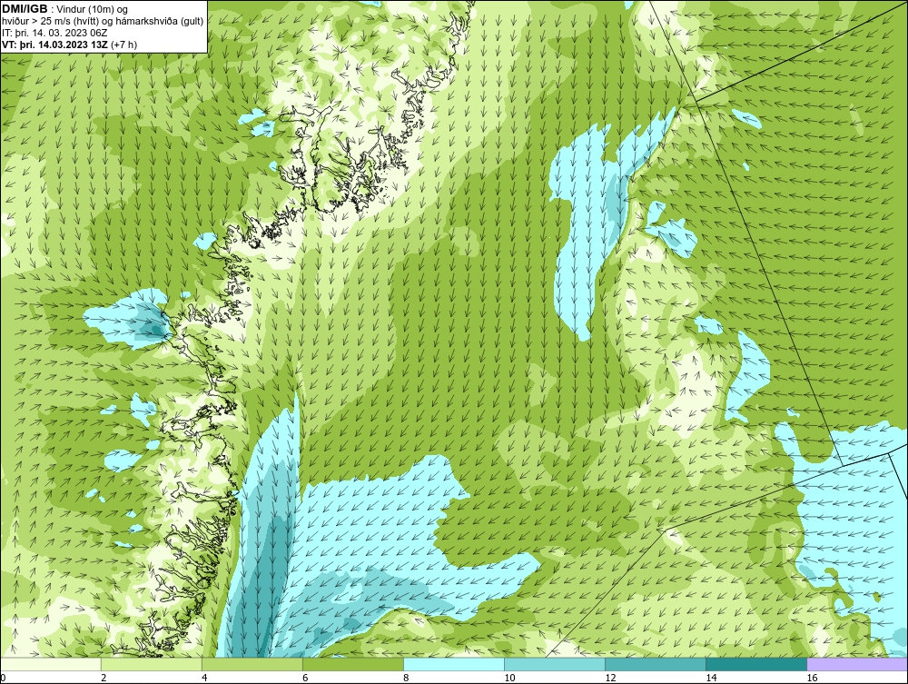Click the pale green 2–4 legend segment
908x684 pixels.
[152, 664]
